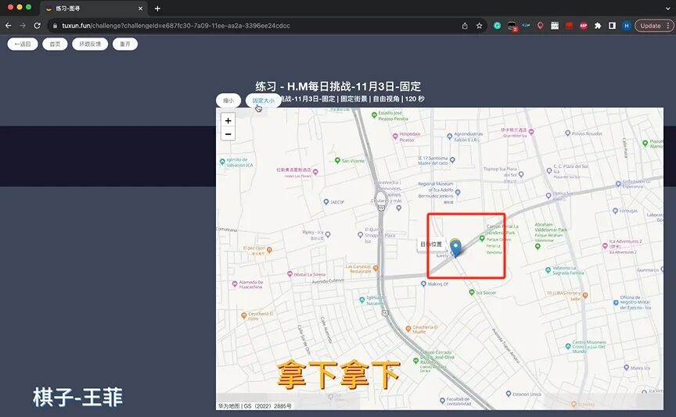The width and height of the screenshot is (676, 417).
Task: Click Topitop Ica Plaza del Sol marker
Action: [x=521, y=174]
